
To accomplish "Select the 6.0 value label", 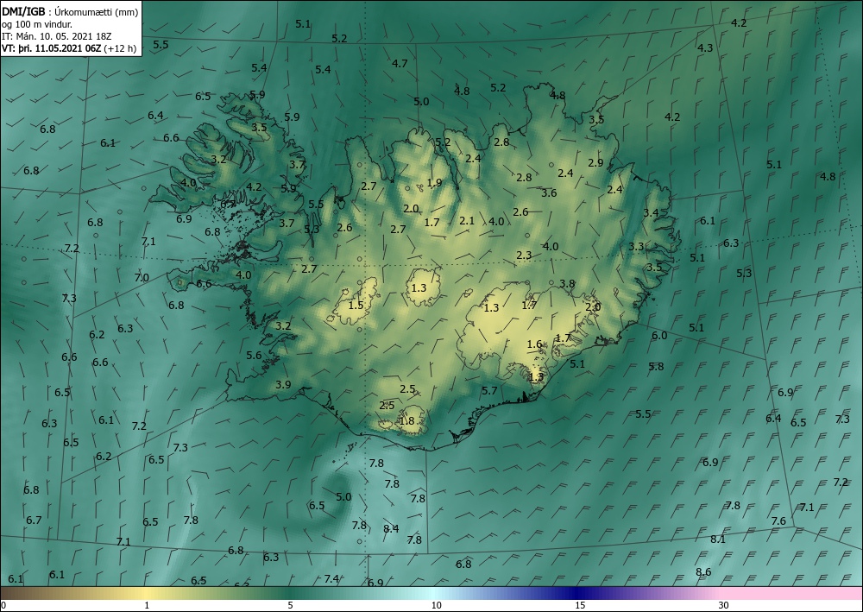I will (x=659, y=336).
